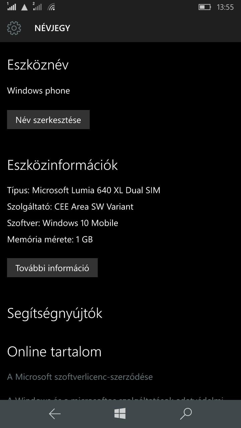241x428 pixels.
Task: Open search with the magnifier icon
Action: (185, 414)
